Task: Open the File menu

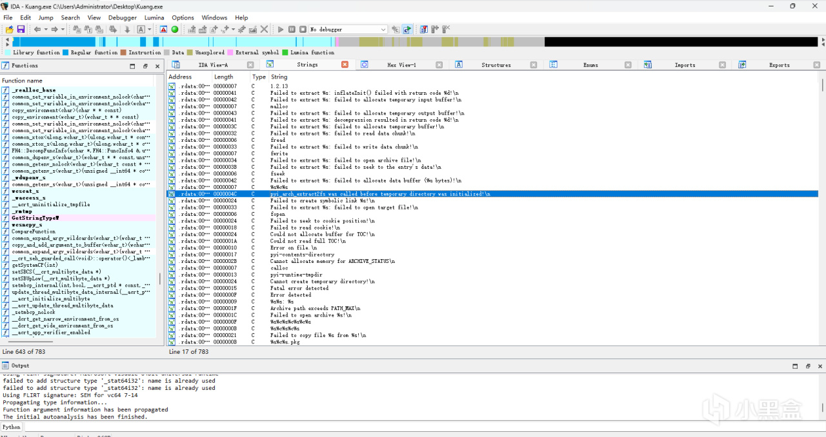Action: 8,17
